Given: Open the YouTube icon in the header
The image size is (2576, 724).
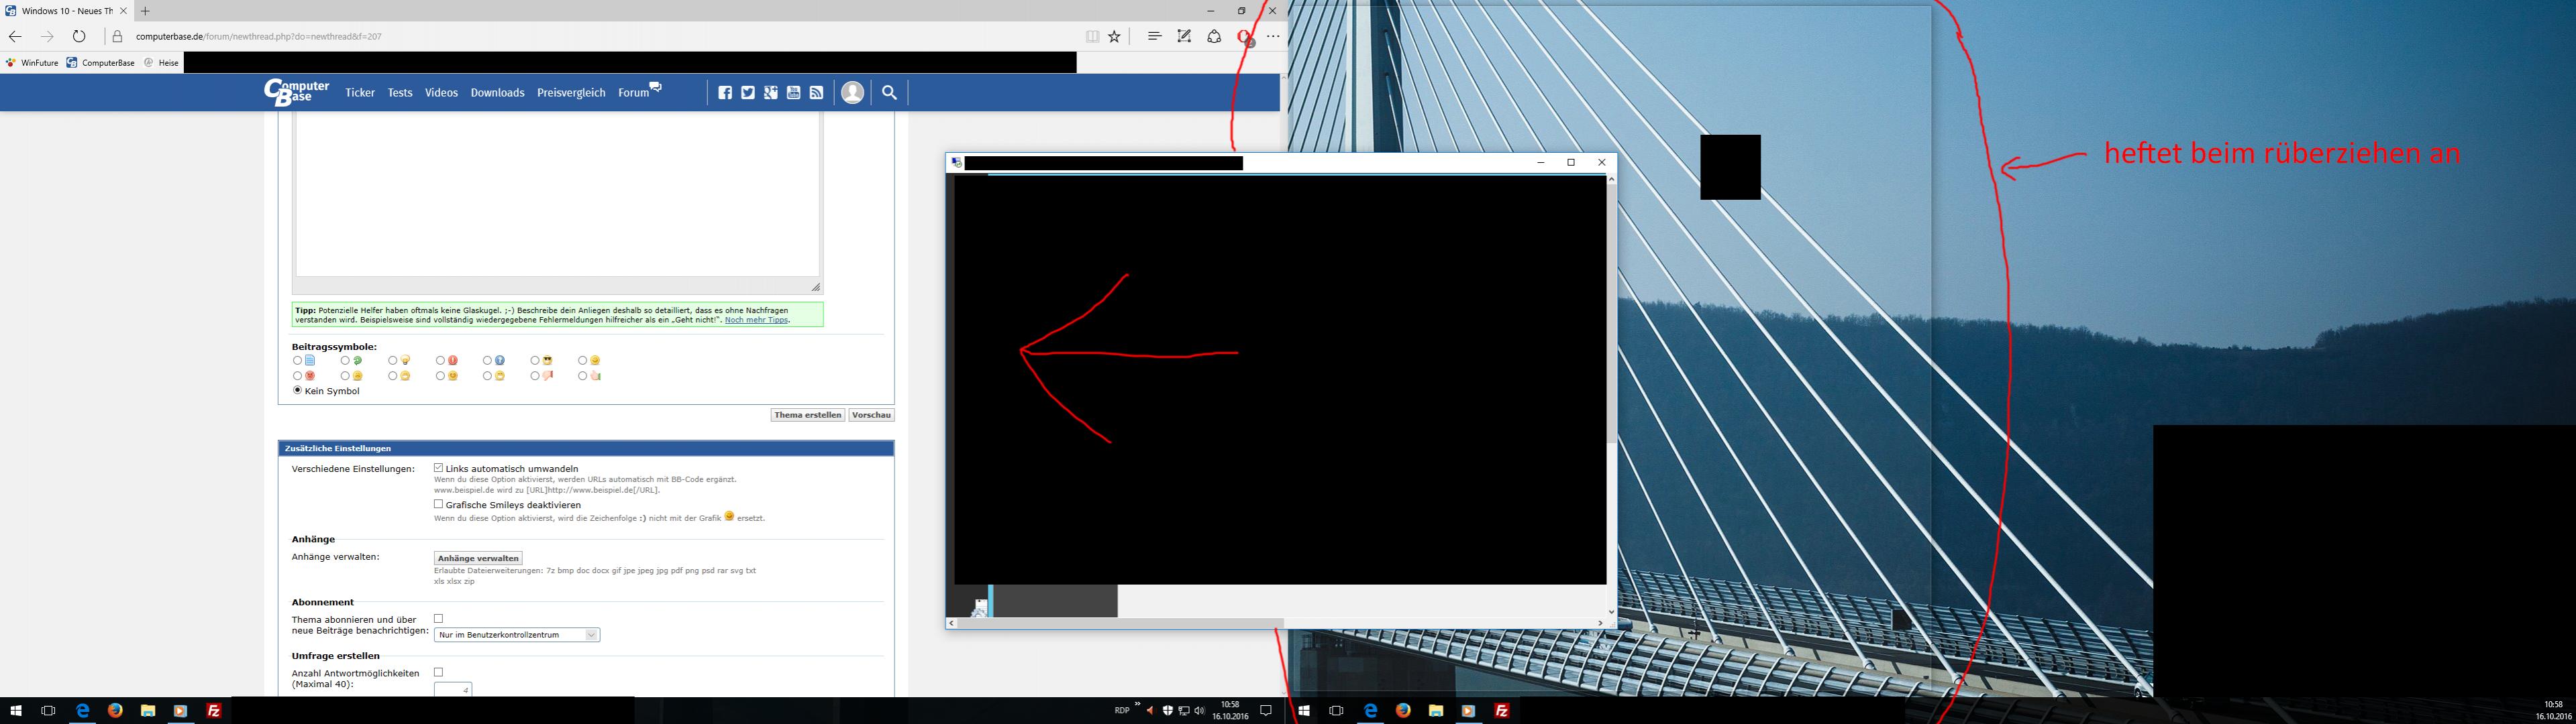Looking at the screenshot, I should point(794,93).
